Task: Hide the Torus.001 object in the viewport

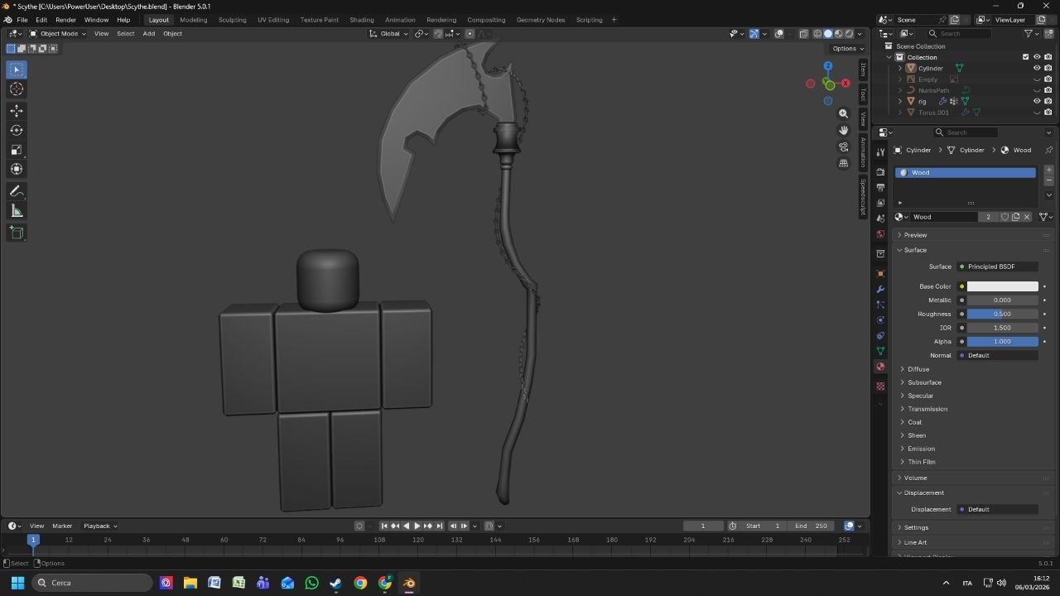Action: 1037,112
